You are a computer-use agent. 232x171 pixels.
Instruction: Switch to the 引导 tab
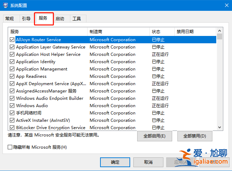click(x=26, y=19)
